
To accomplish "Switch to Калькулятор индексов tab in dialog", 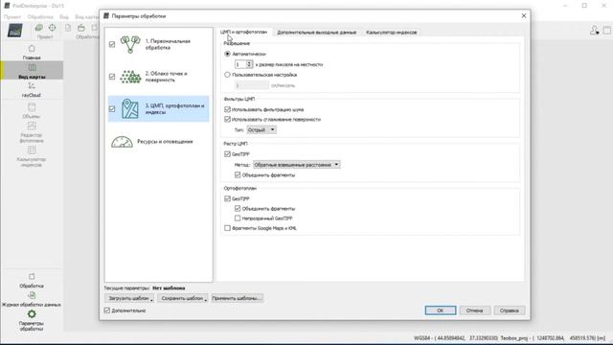I will pos(392,33).
